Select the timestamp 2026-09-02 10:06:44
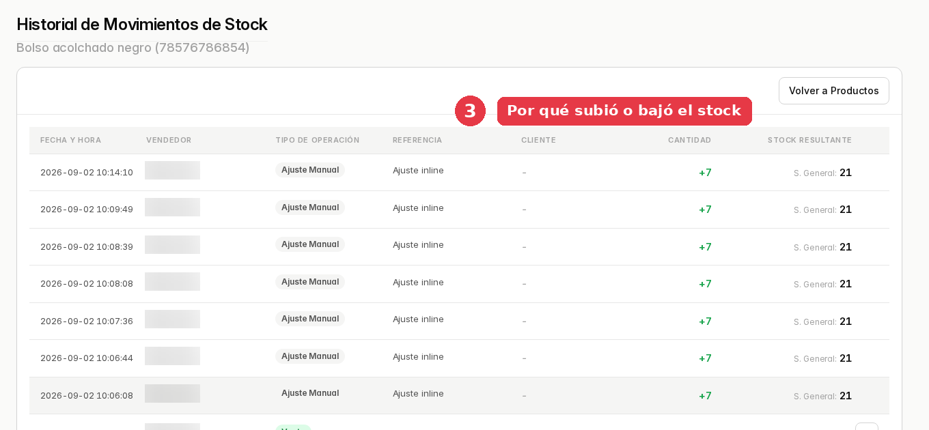The width and height of the screenshot is (929, 430). pos(87,358)
